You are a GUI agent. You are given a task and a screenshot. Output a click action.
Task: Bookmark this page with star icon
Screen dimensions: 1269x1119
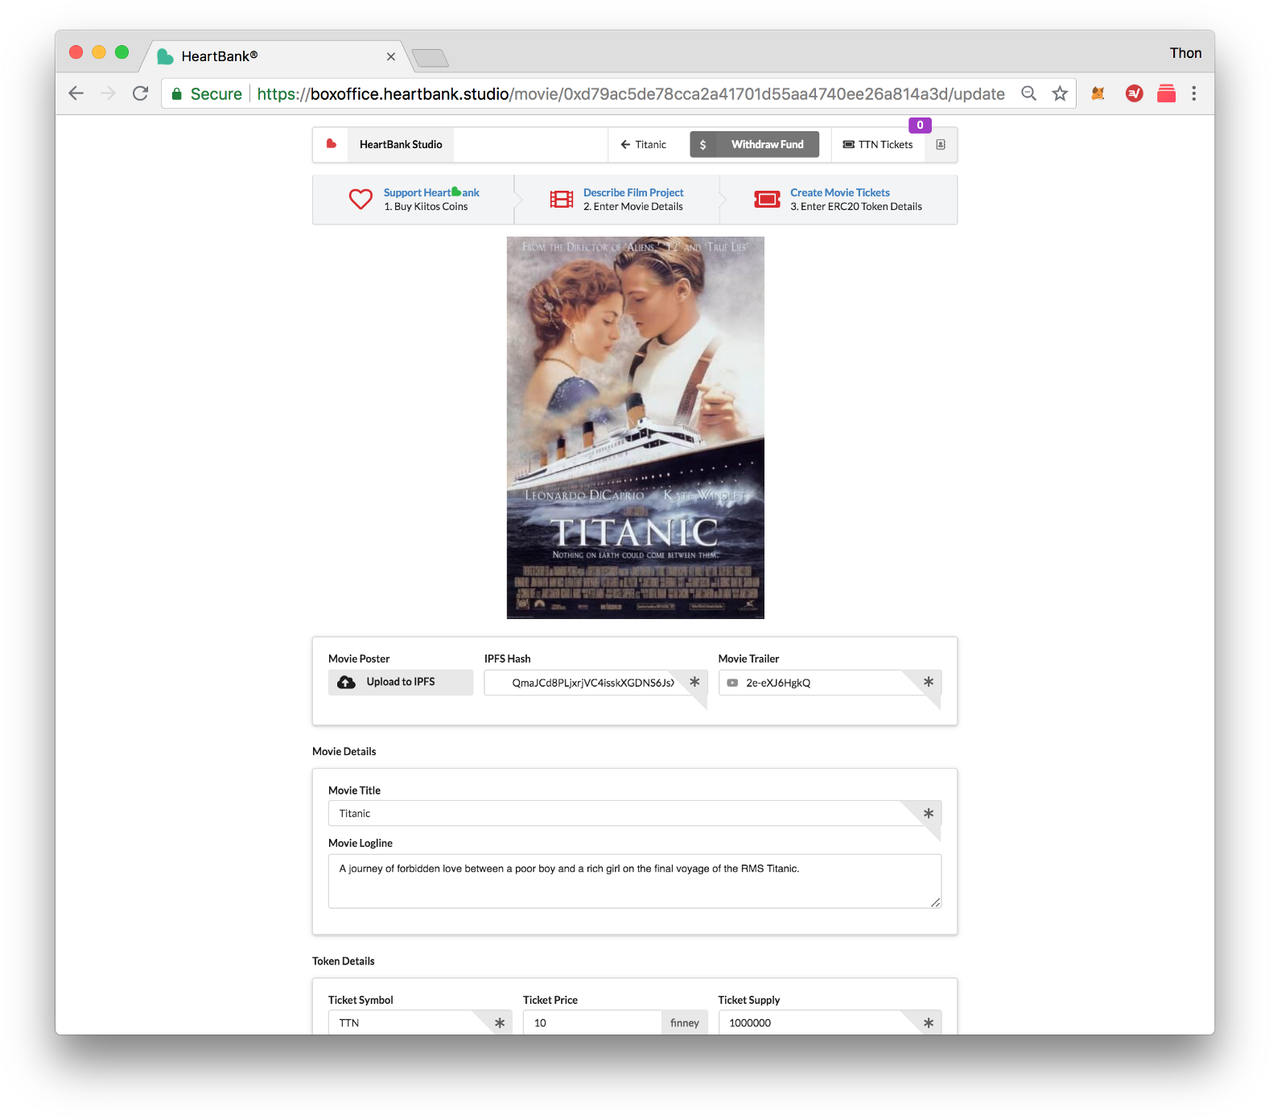pos(1060,93)
